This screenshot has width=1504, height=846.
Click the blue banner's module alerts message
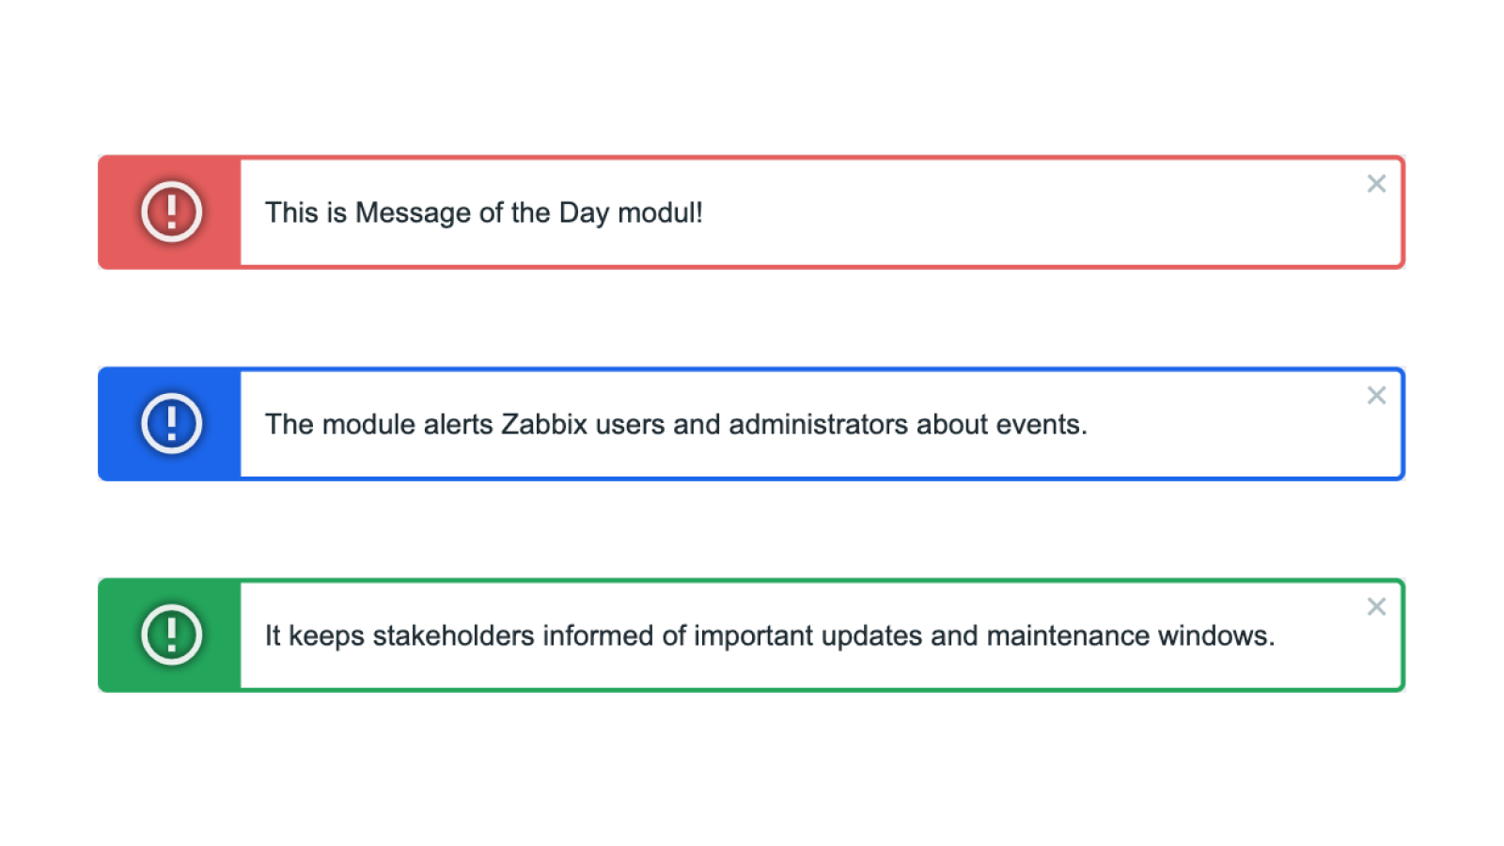pos(675,424)
